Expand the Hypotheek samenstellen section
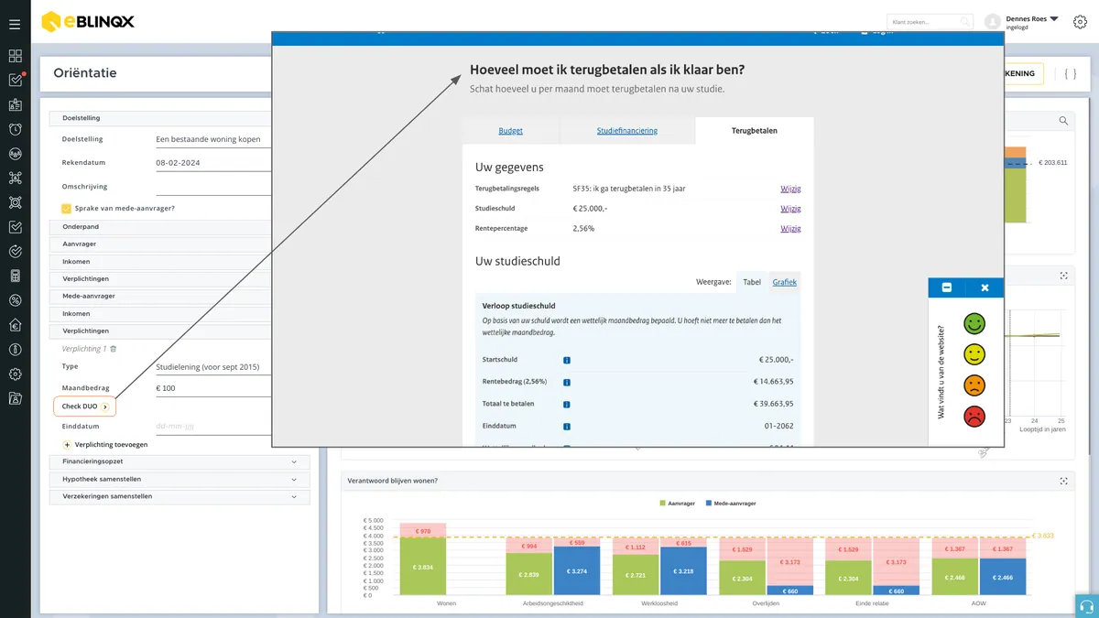Screen dimensions: 1099x618 point(180,479)
